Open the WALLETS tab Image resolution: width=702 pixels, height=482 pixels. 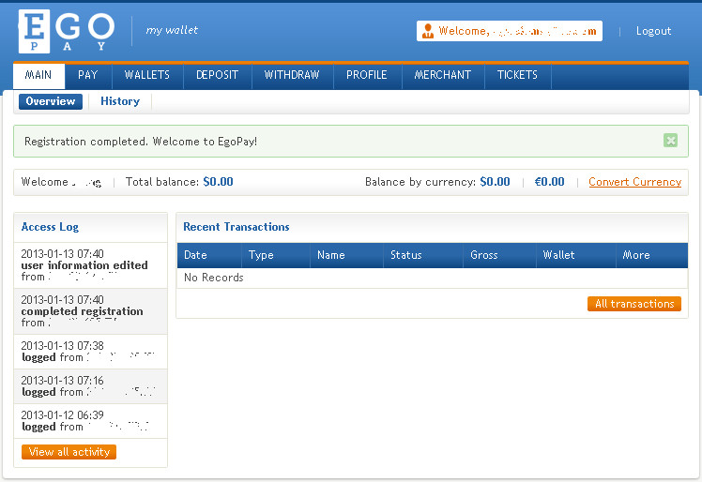[x=147, y=75]
